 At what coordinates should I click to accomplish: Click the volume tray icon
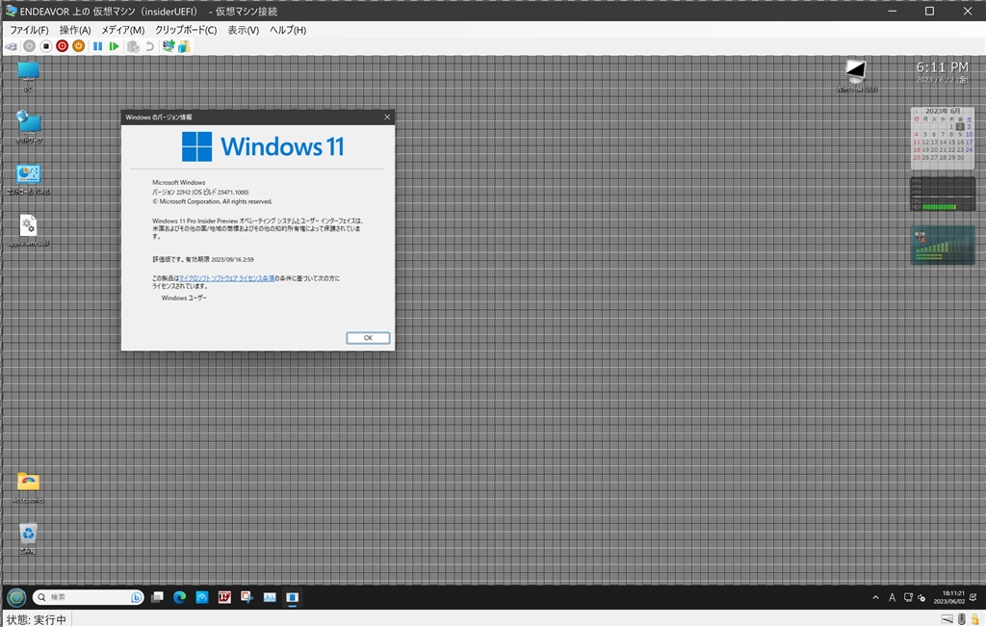coord(921,597)
